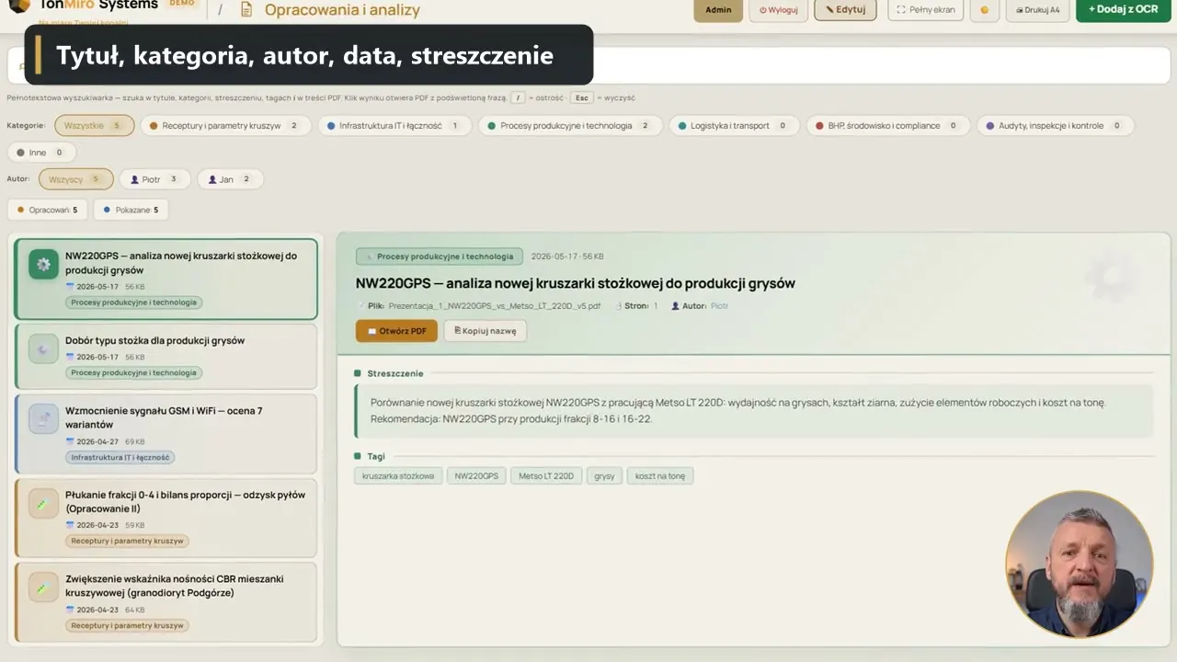Click the document icon beside Opracowania i analizy
1177x662 pixels.
(x=246, y=10)
